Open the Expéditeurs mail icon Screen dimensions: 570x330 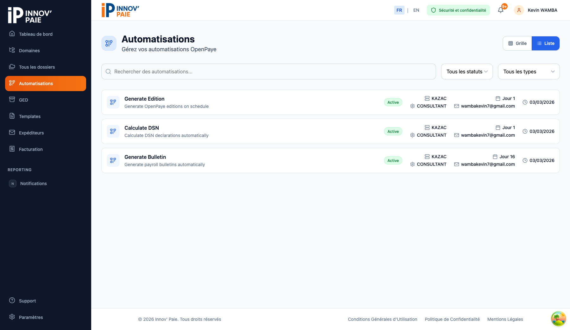(x=12, y=133)
